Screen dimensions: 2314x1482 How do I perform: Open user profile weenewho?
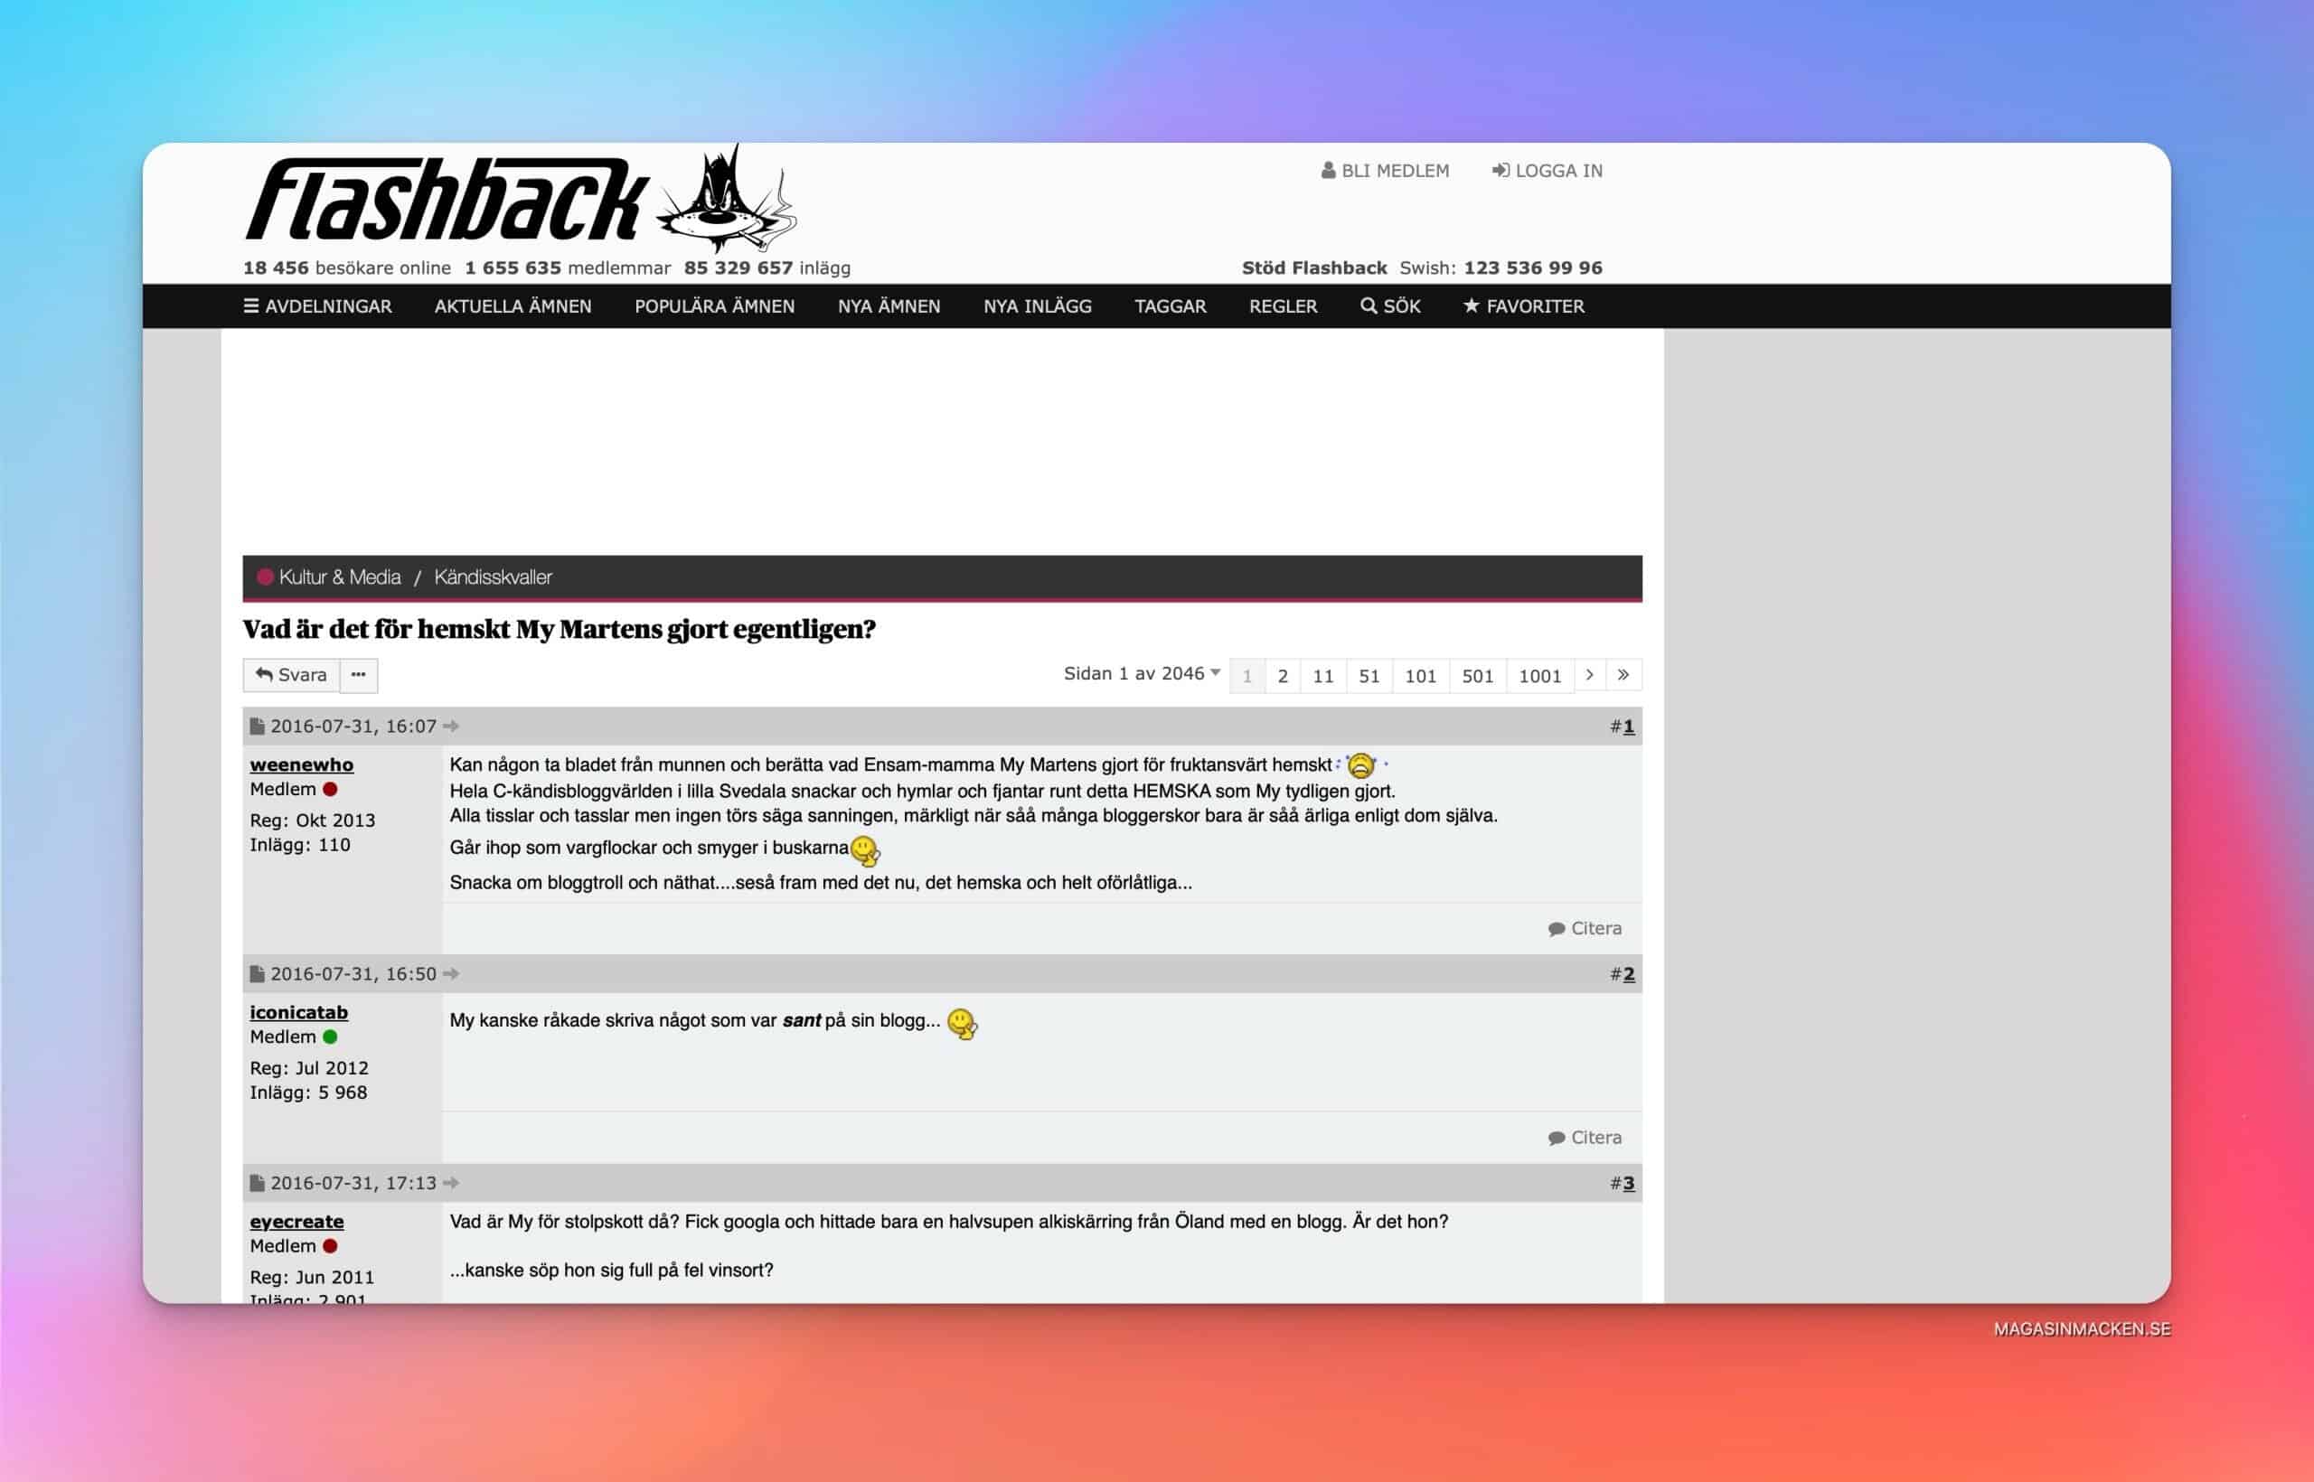click(x=301, y=765)
